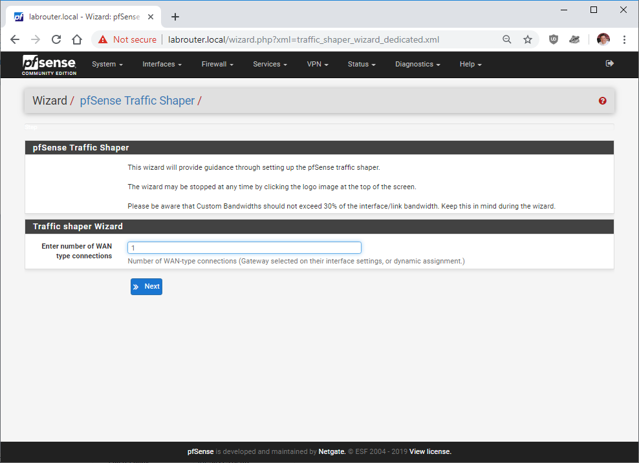Expand the Interfaces menu
This screenshot has height=463, width=639.
162,65
